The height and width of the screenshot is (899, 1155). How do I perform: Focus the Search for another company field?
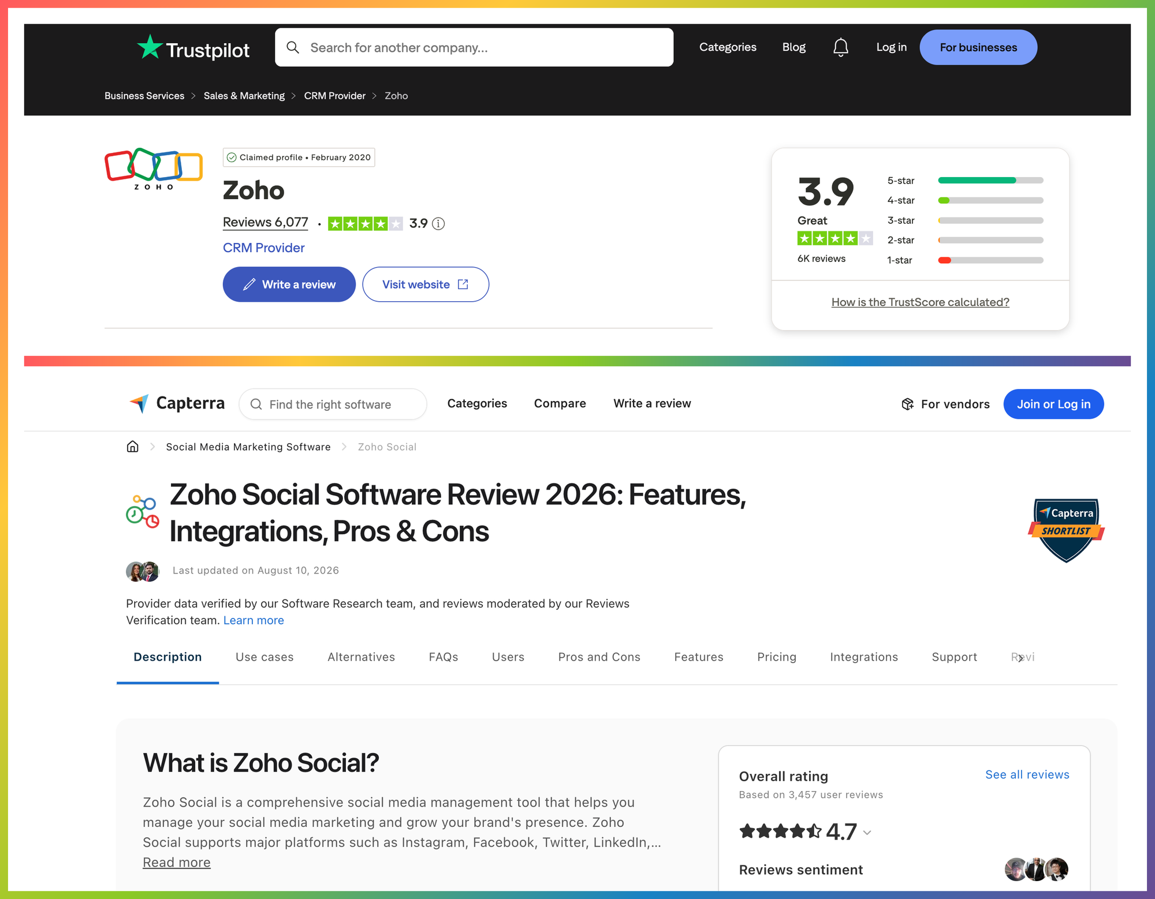pos(474,47)
